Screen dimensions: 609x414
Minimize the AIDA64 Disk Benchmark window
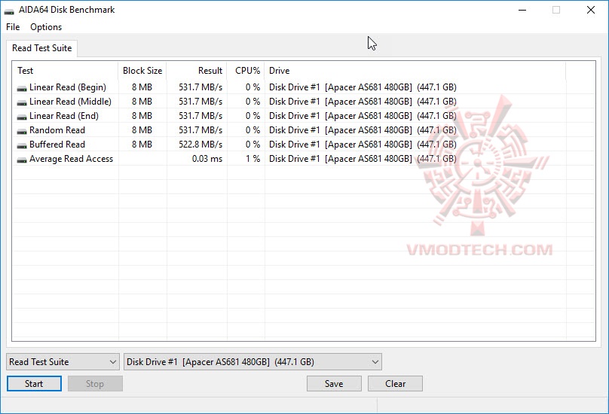tap(522, 10)
